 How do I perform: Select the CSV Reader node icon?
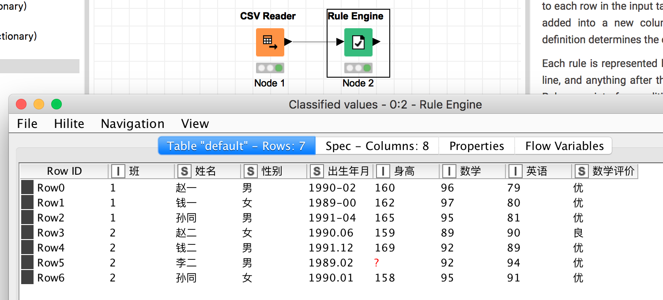point(270,42)
